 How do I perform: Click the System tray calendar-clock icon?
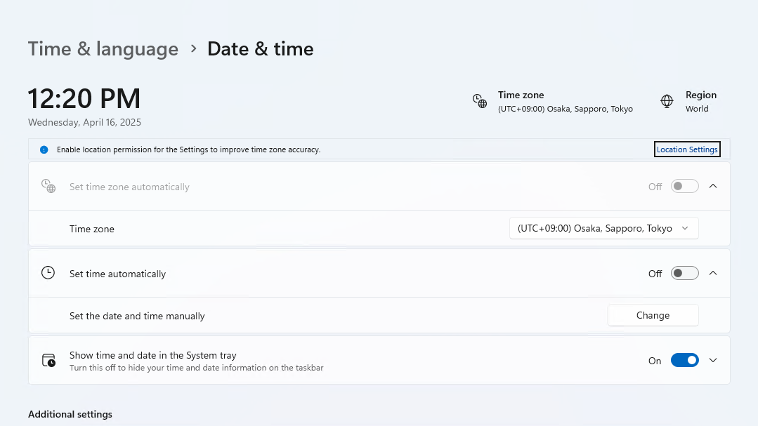pyautogui.click(x=48, y=360)
